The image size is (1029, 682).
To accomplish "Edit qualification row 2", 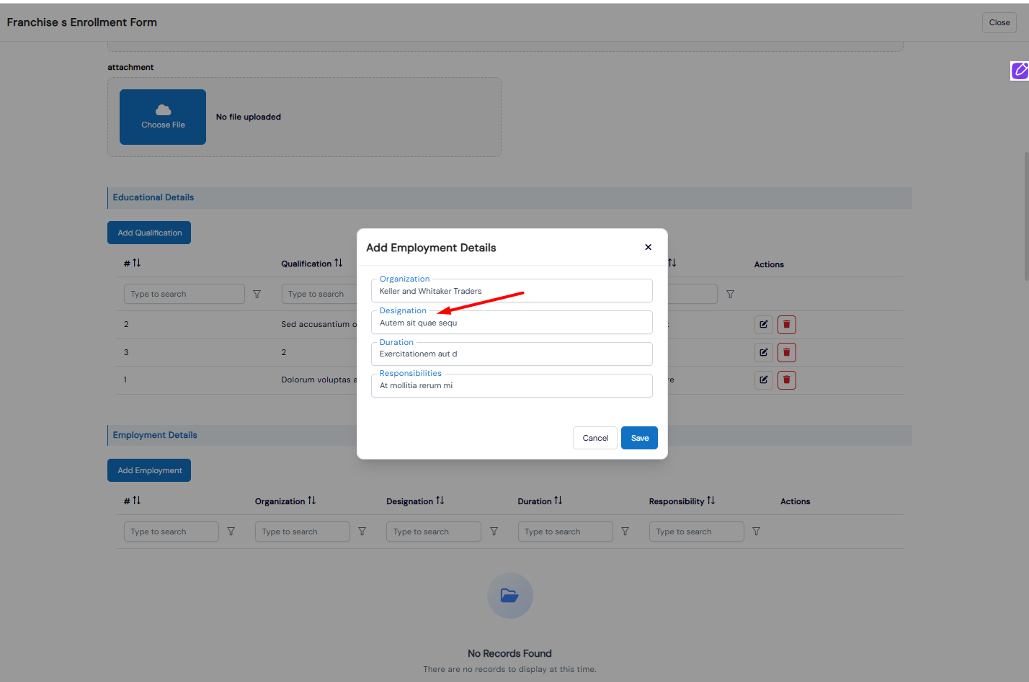I will (x=764, y=324).
